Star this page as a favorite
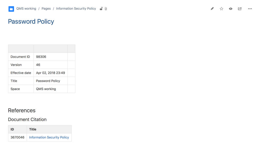 click(x=221, y=9)
